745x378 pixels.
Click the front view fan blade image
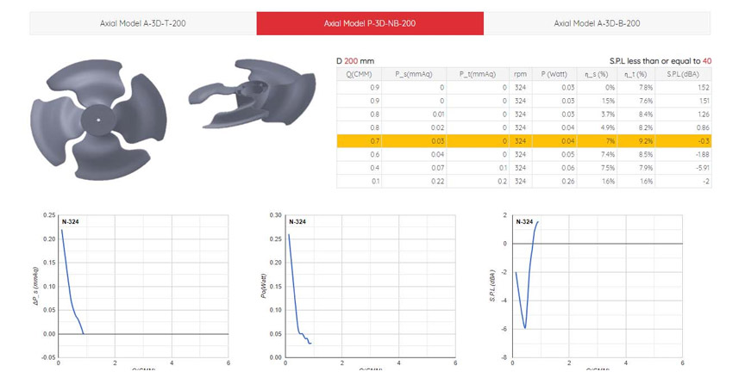(99, 120)
